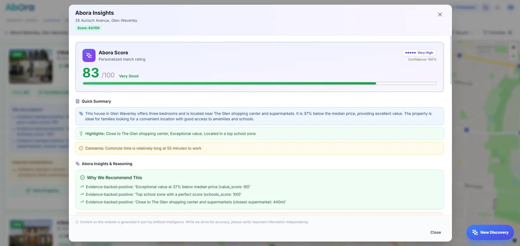
Task: Click trend icon for 'Close to The Glen' line
Action: click(82, 202)
